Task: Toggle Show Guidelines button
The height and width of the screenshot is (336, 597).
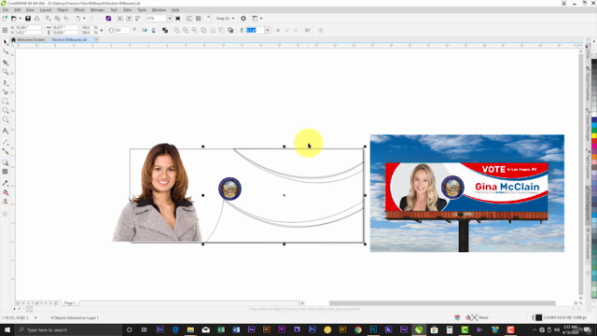Action: (x=207, y=19)
